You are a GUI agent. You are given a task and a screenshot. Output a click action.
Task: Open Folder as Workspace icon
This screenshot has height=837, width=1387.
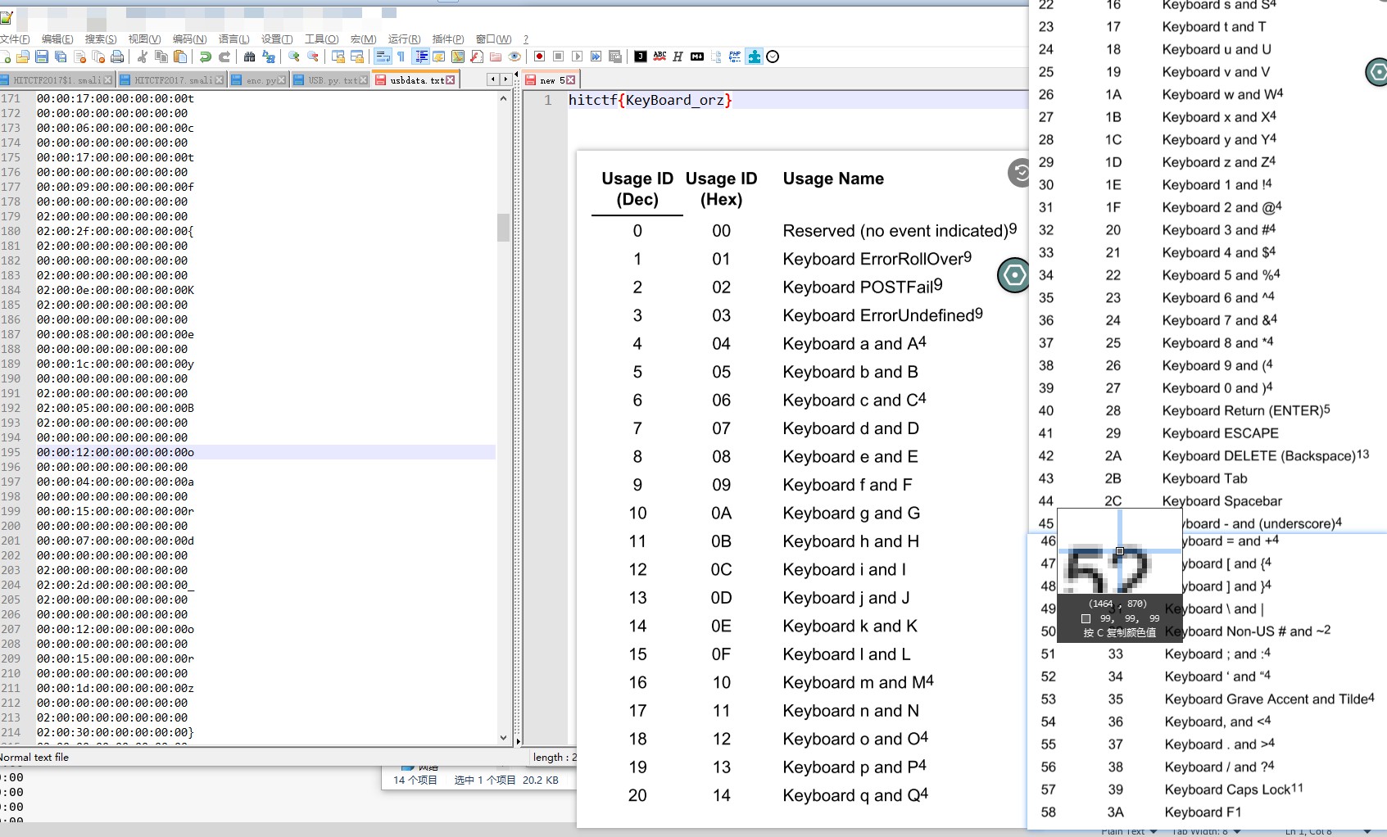tap(496, 57)
